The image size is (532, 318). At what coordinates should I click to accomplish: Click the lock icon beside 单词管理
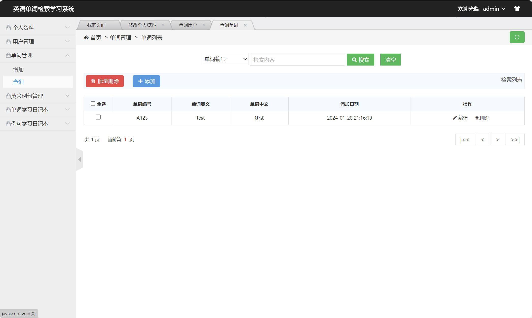pos(8,55)
